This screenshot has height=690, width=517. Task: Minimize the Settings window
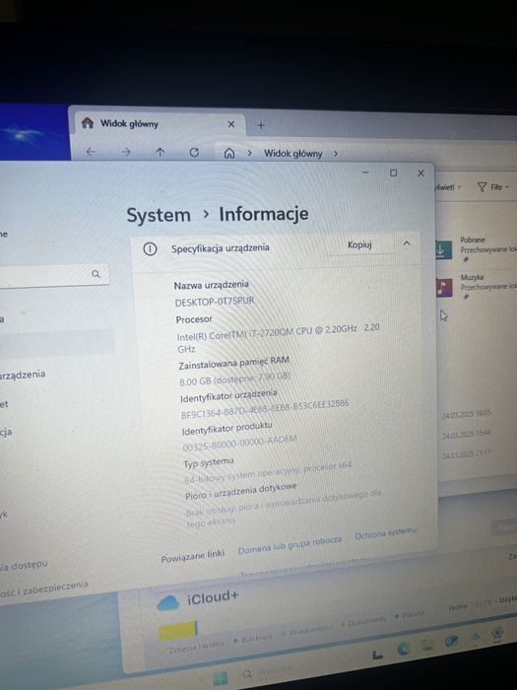pyautogui.click(x=365, y=172)
